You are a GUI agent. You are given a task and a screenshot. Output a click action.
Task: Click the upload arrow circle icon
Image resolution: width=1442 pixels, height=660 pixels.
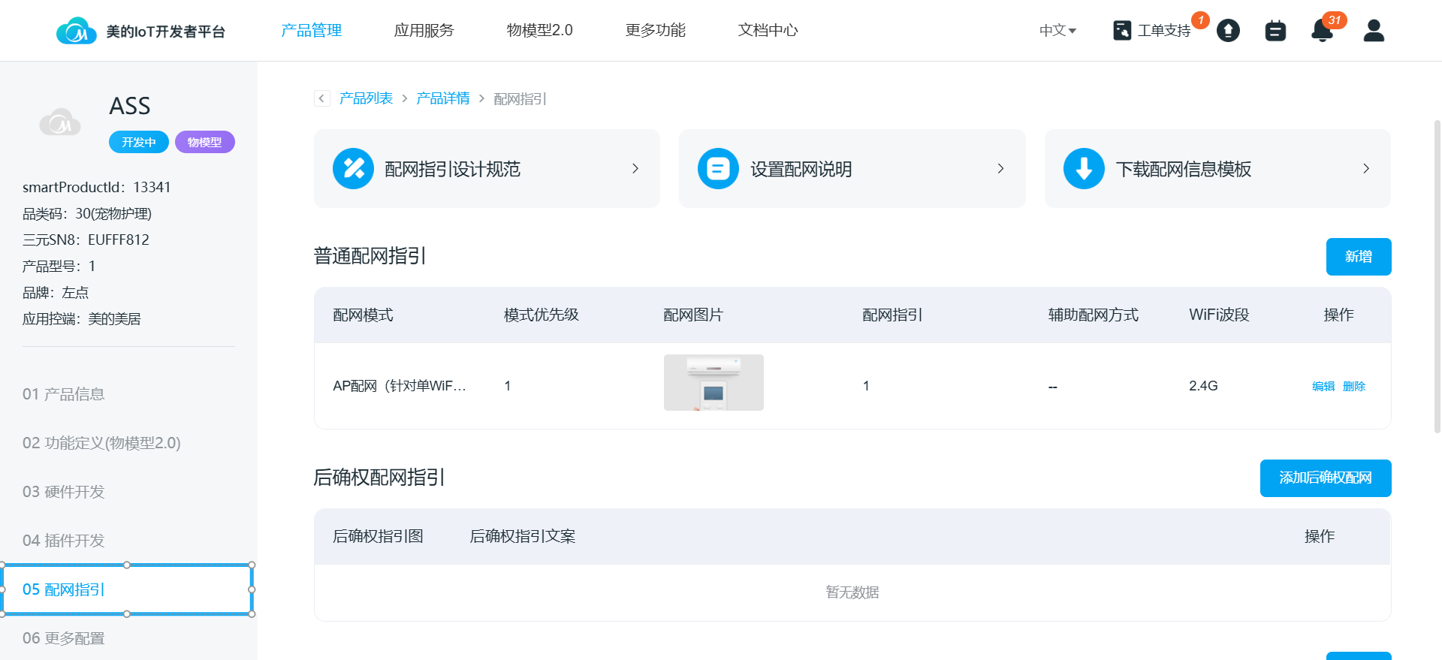(1228, 31)
